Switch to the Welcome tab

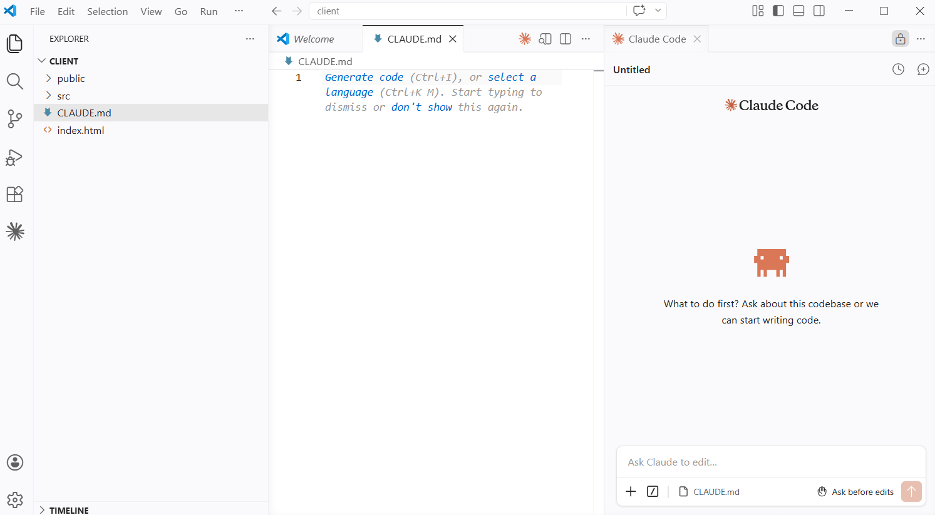pyautogui.click(x=316, y=38)
